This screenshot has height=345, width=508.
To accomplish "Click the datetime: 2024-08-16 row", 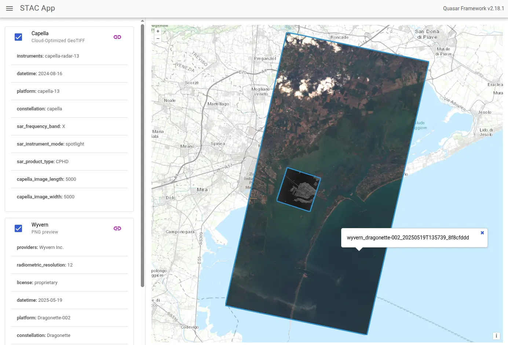I will 69,74.
